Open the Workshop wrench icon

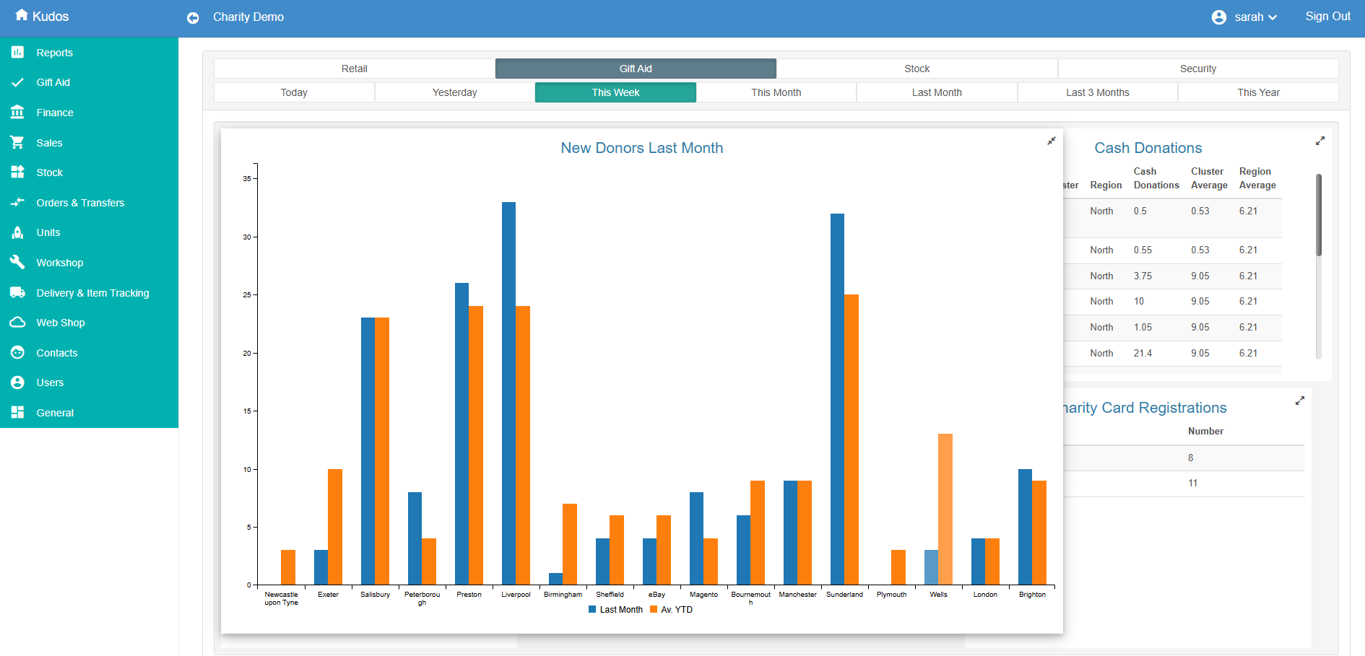click(x=18, y=262)
